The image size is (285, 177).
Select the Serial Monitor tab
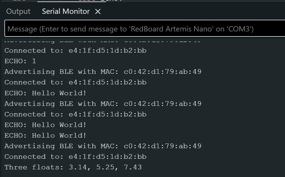(x=66, y=11)
